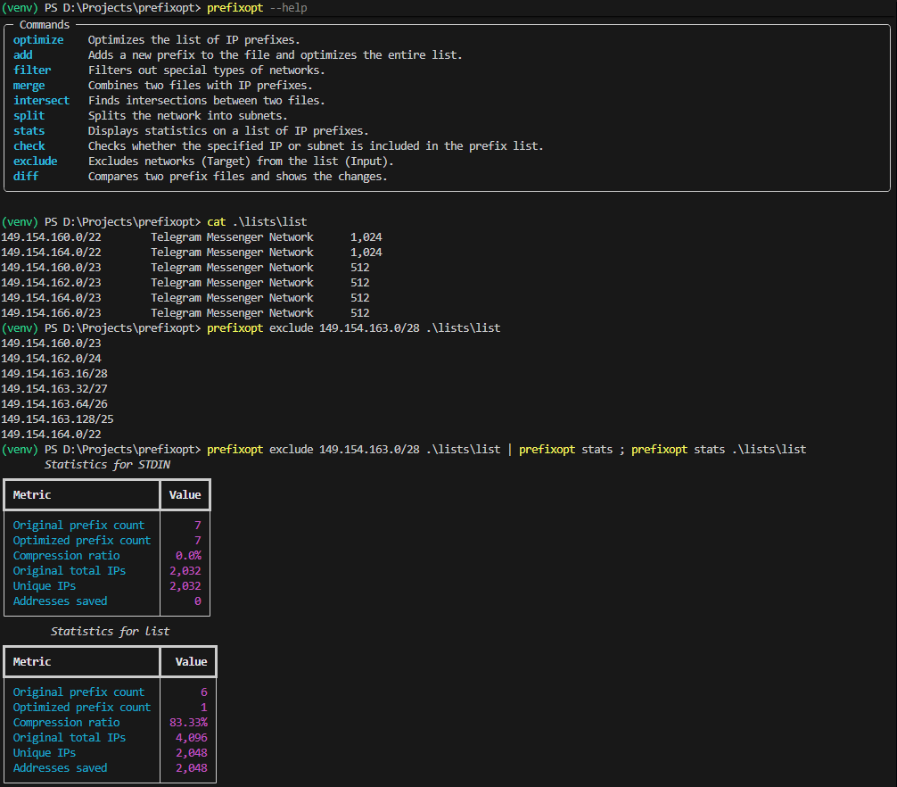The width and height of the screenshot is (897, 787).
Task: Click 'Addresses saved' value 0 in STDIN table
Action: tap(197, 601)
